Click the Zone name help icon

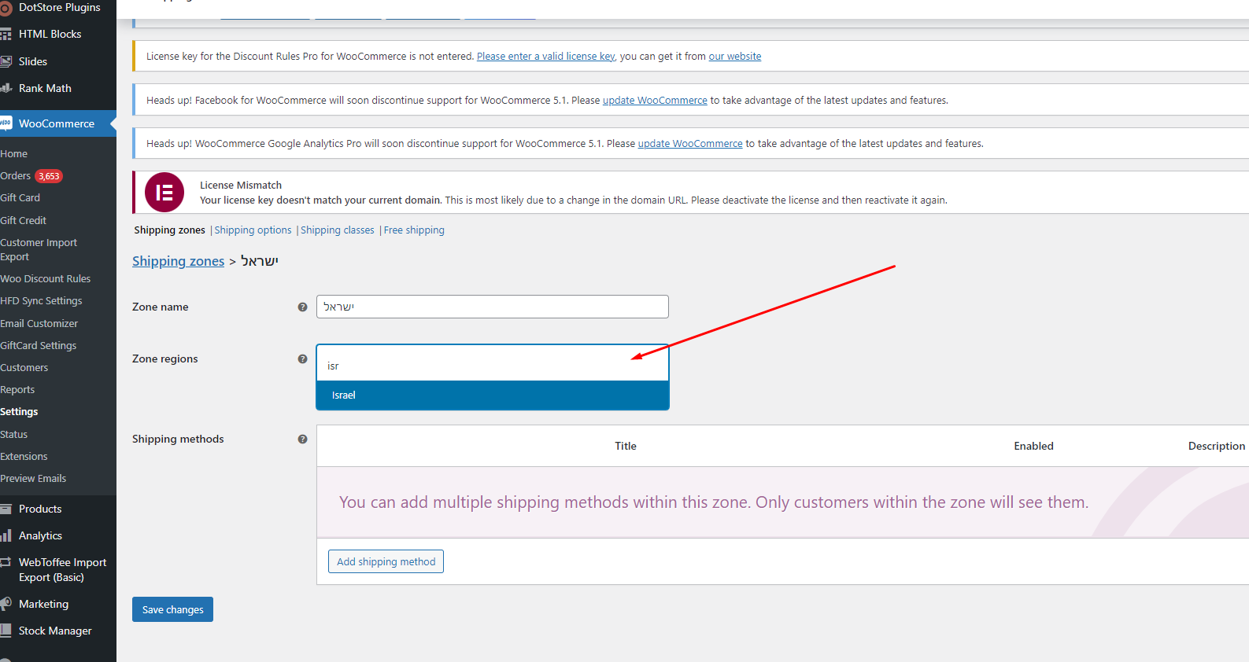(x=302, y=307)
